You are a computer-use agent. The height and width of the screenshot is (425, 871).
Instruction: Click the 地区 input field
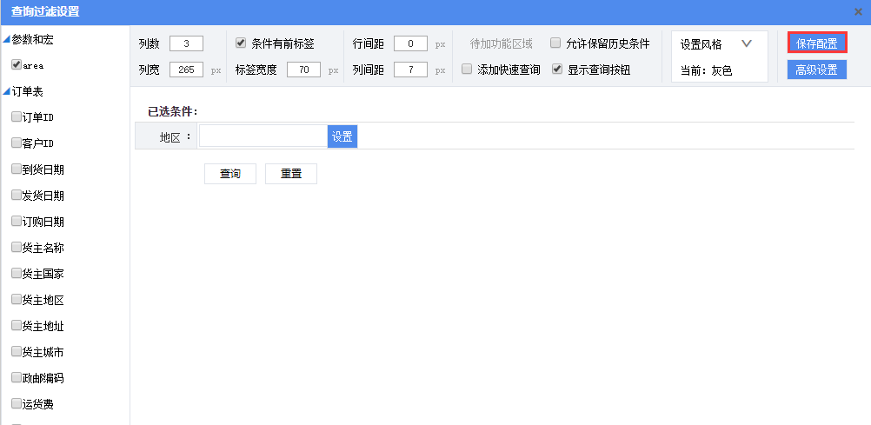(x=263, y=136)
